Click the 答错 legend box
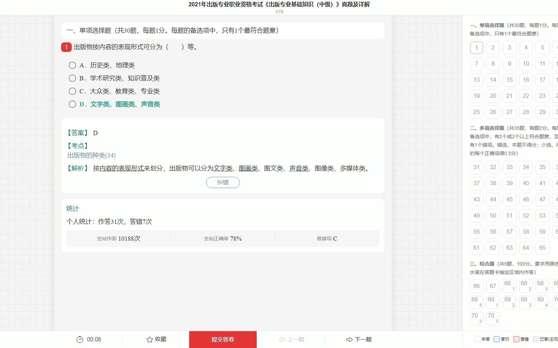The height and width of the screenshot is (348, 558). 516,339
